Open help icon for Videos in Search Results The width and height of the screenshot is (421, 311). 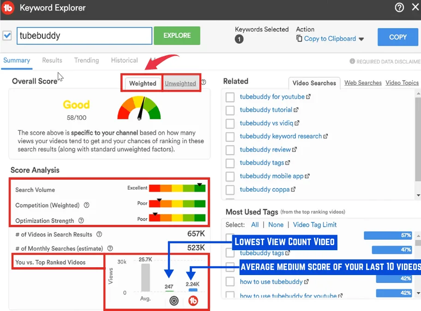pyautogui.click(x=99, y=235)
